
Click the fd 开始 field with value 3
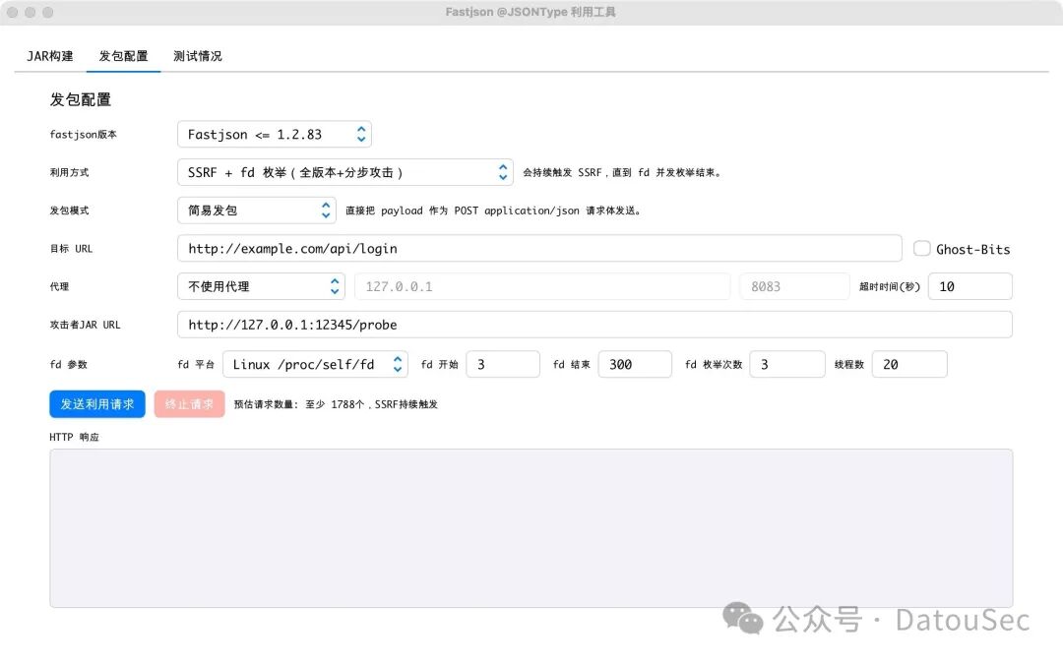pyautogui.click(x=502, y=365)
